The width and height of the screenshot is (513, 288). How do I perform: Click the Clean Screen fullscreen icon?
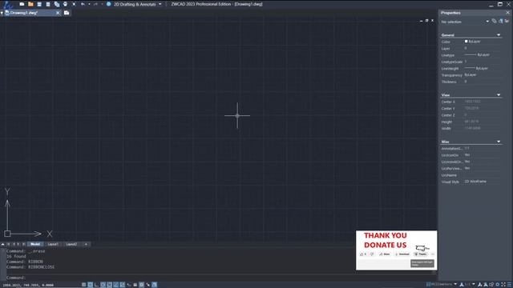503,285
